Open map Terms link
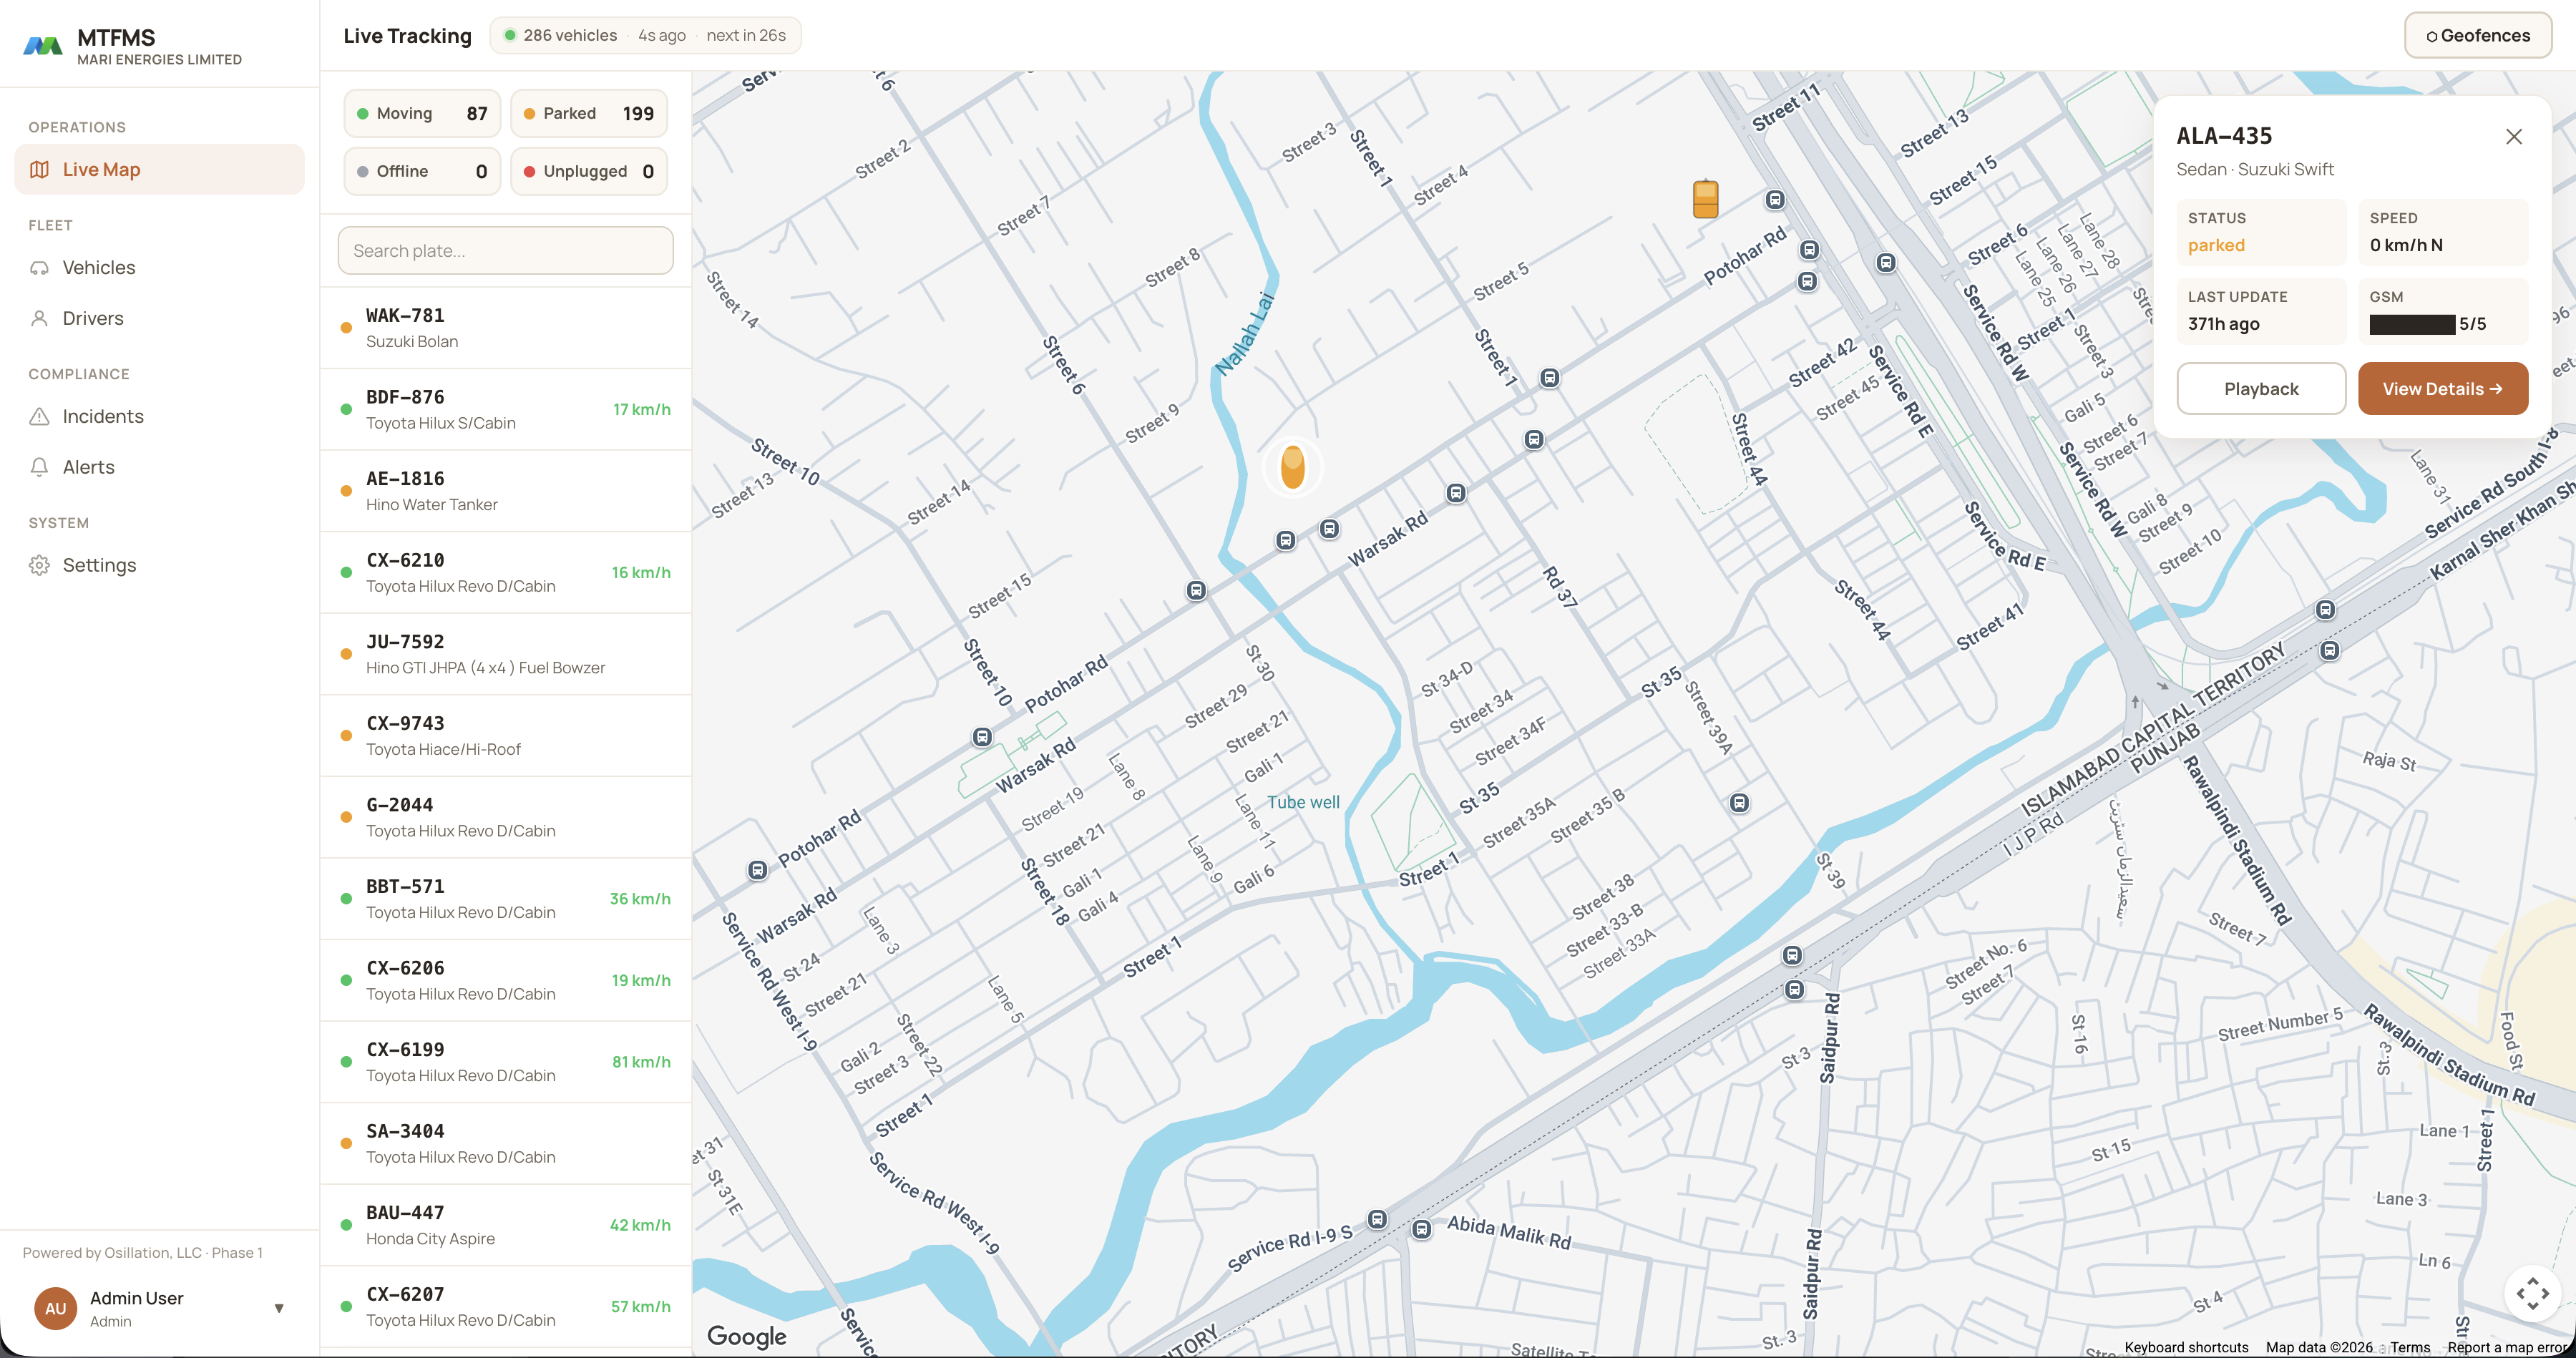This screenshot has height=1358, width=2576. 2410,1347
